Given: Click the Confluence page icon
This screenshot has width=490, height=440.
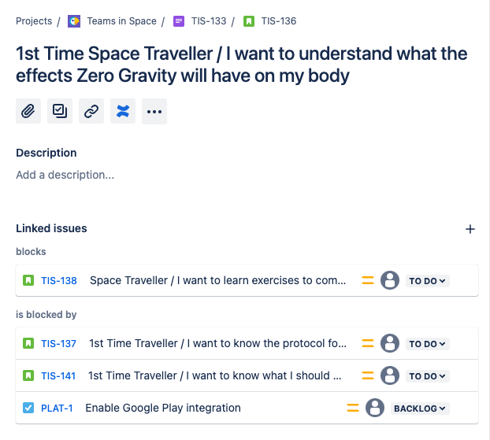Looking at the screenshot, I should (x=123, y=111).
